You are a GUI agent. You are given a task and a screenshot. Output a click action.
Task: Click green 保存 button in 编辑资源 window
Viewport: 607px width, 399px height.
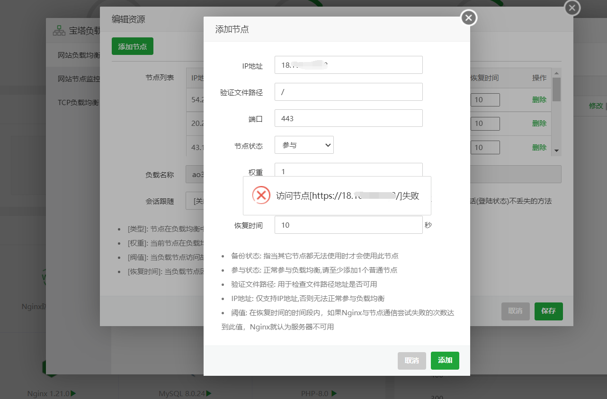tap(549, 311)
